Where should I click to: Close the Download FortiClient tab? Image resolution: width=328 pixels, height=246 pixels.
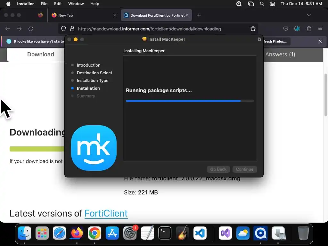point(187,15)
